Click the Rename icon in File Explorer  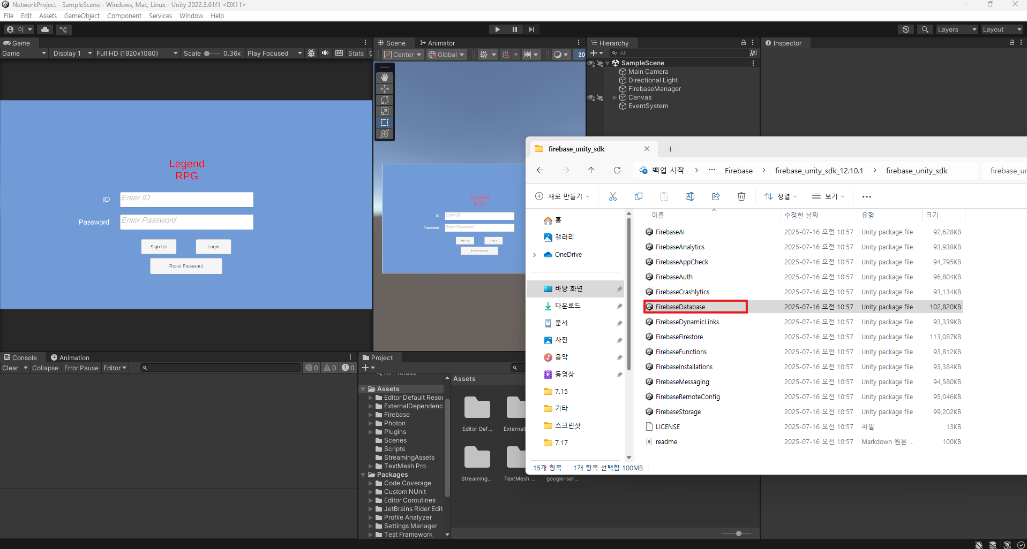pos(690,196)
